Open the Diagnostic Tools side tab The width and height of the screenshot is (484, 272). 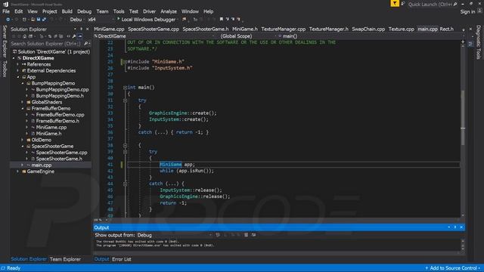pos(478,42)
